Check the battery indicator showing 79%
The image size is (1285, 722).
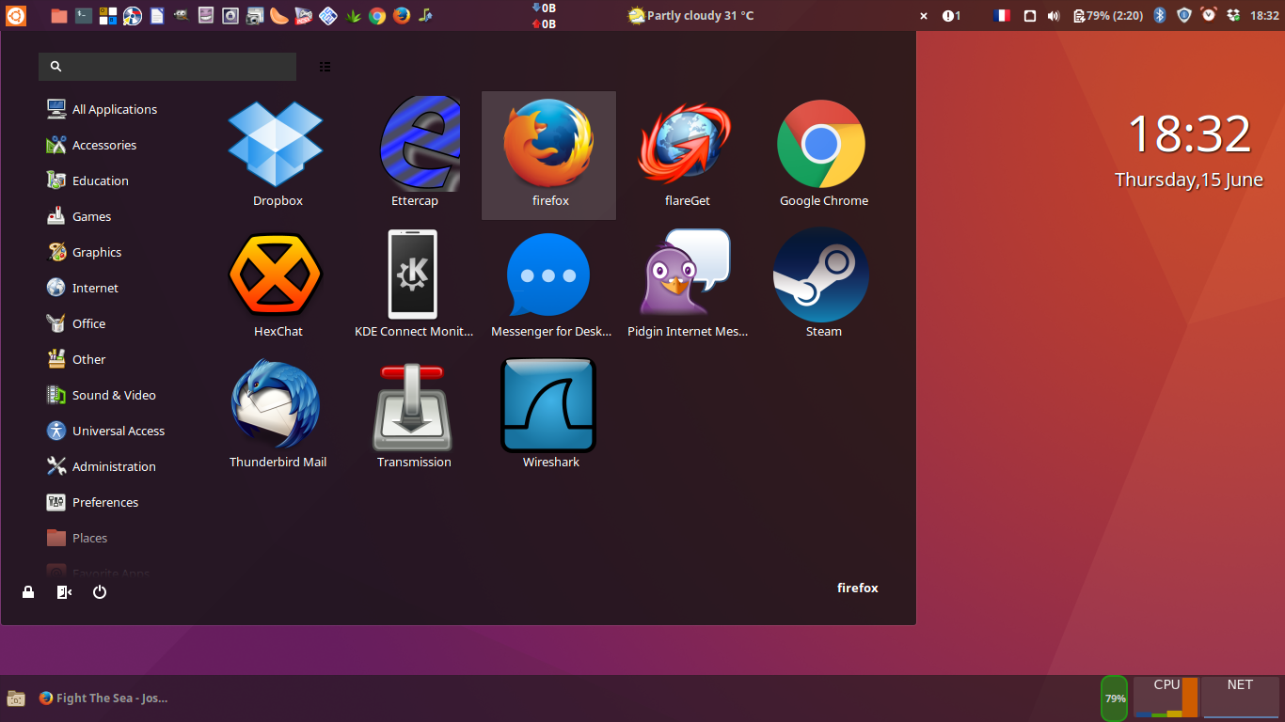click(x=1107, y=15)
